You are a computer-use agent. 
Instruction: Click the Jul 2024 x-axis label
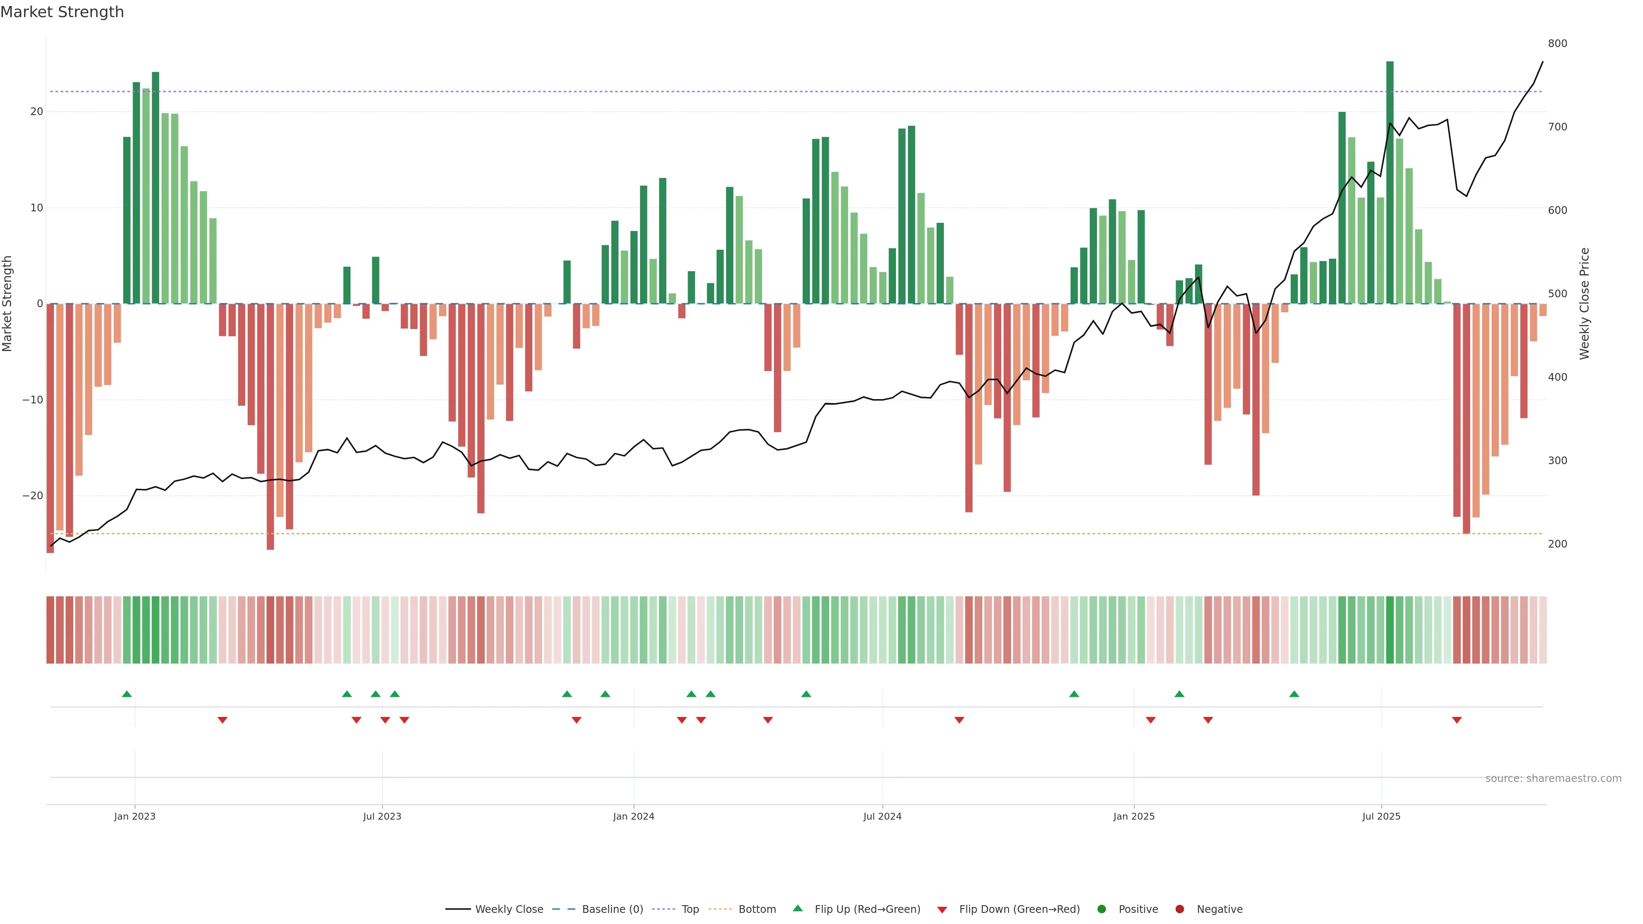pyautogui.click(x=882, y=816)
